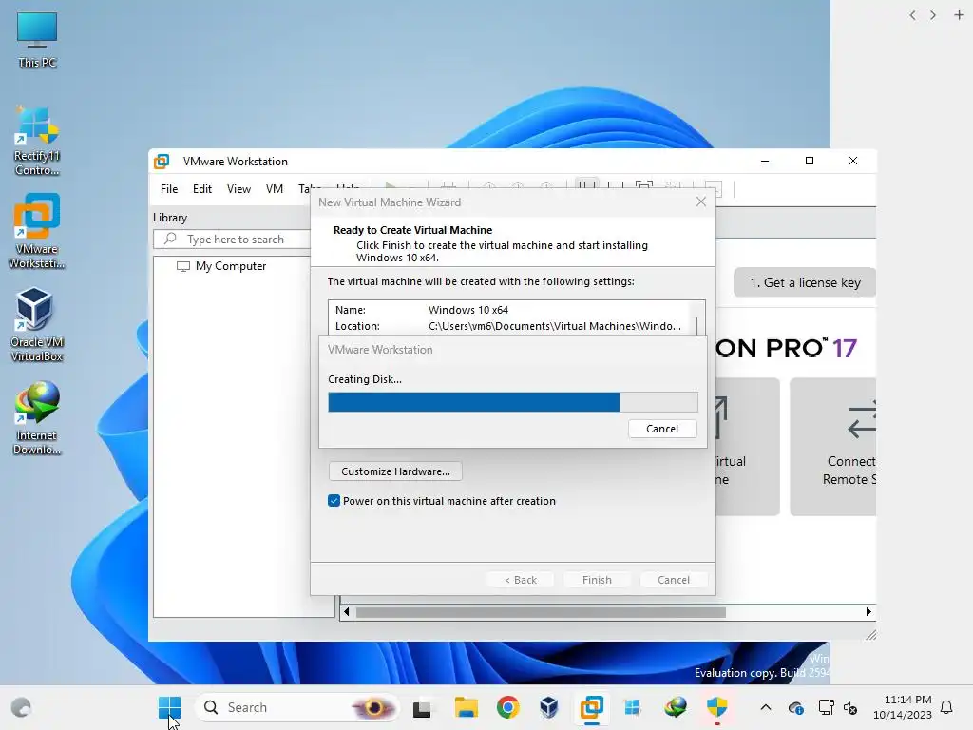Launch Google Chrome from the taskbar
The image size is (973, 730).
507,707
